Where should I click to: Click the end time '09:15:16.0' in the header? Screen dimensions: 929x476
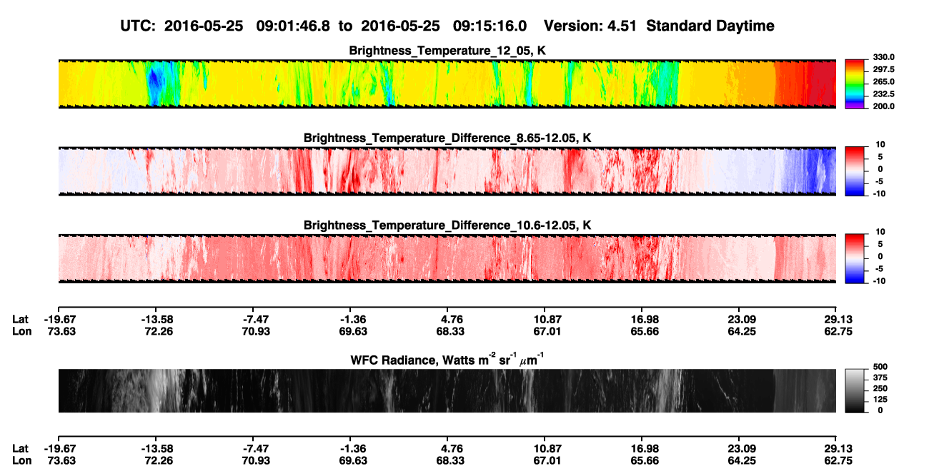tap(490, 26)
